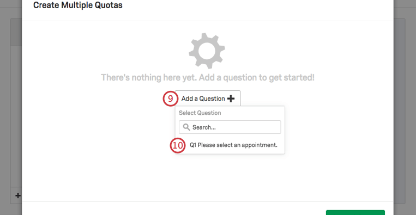Click the empty white area beneath the dropdown list
This screenshot has height=215, width=416.
[208, 177]
